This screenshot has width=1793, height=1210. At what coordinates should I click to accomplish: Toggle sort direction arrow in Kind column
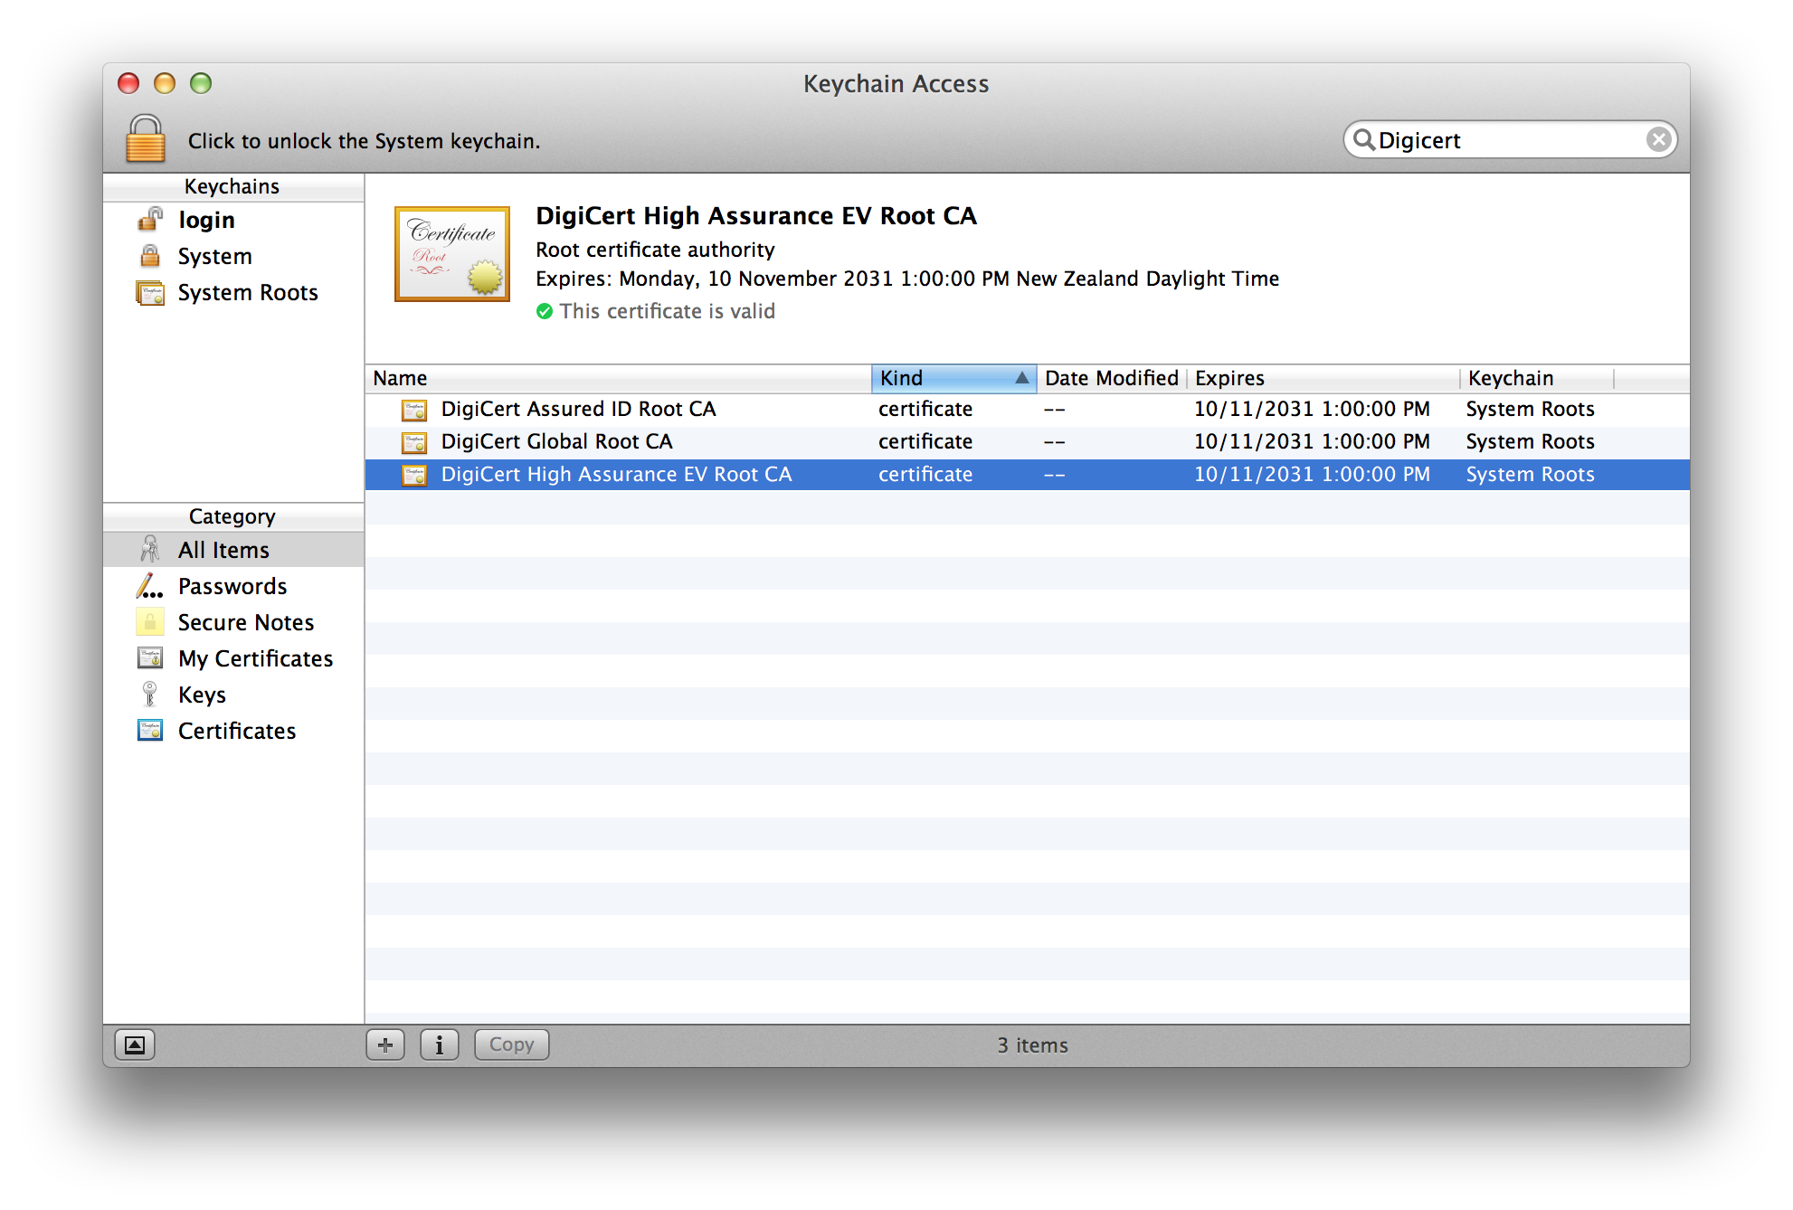tap(1021, 378)
